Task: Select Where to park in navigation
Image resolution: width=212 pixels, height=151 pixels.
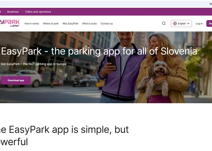Action: tap(51, 24)
